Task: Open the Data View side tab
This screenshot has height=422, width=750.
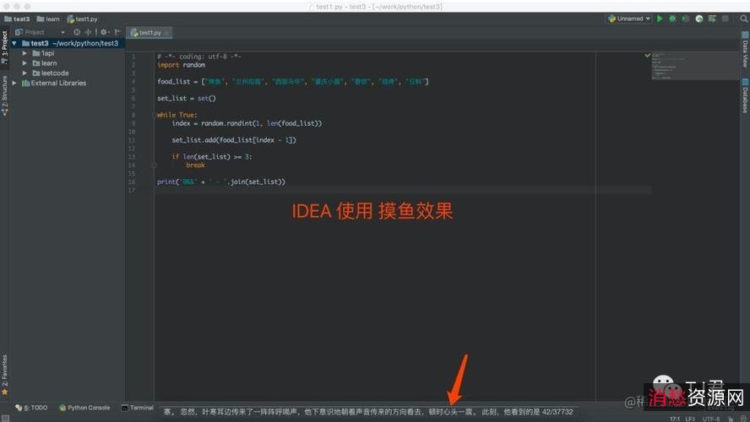Action: click(x=745, y=49)
